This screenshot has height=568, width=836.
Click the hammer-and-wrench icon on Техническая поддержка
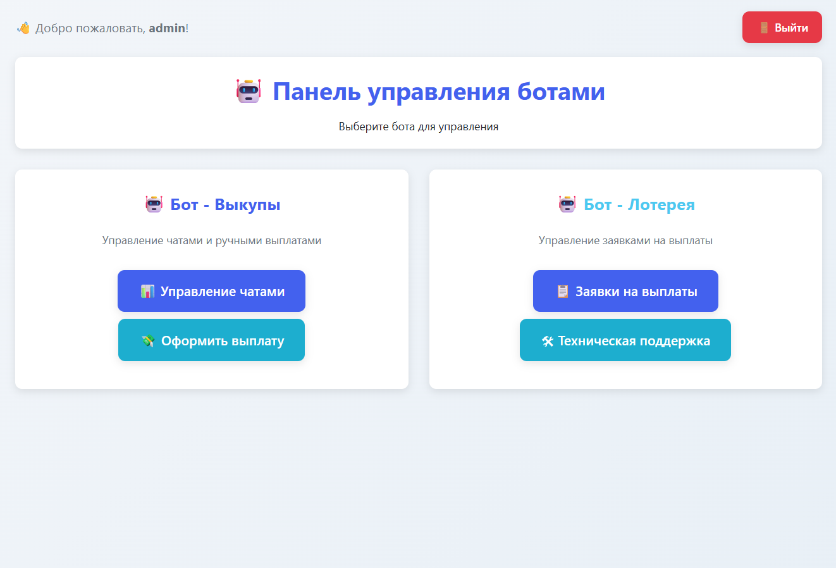[x=548, y=340]
